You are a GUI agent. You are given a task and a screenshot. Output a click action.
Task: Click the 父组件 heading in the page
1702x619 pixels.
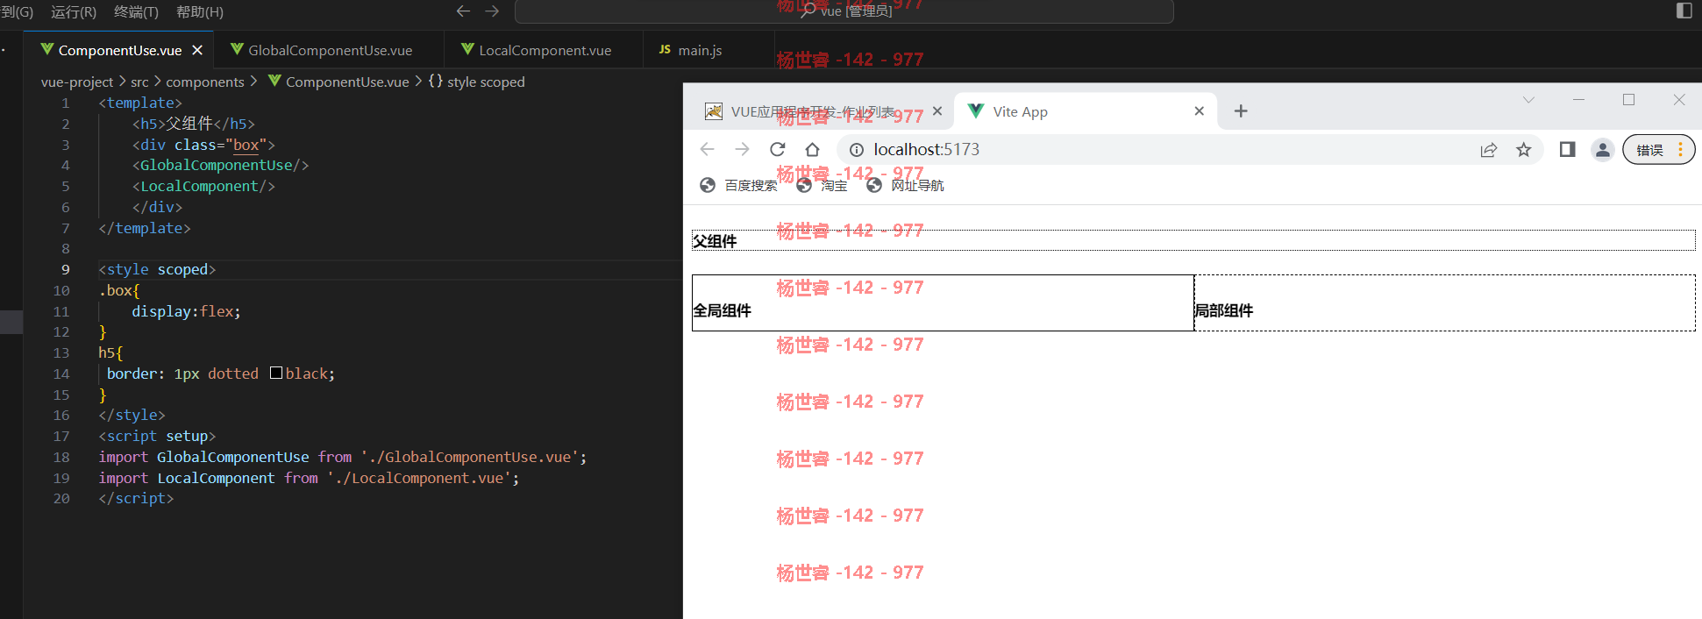[1193, 240]
